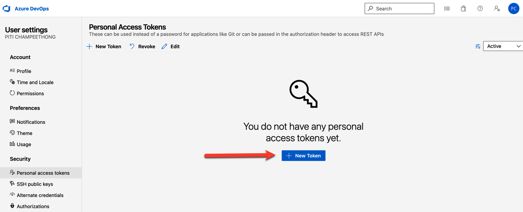
Task: Open the PC account avatar menu
Action: pos(513,8)
